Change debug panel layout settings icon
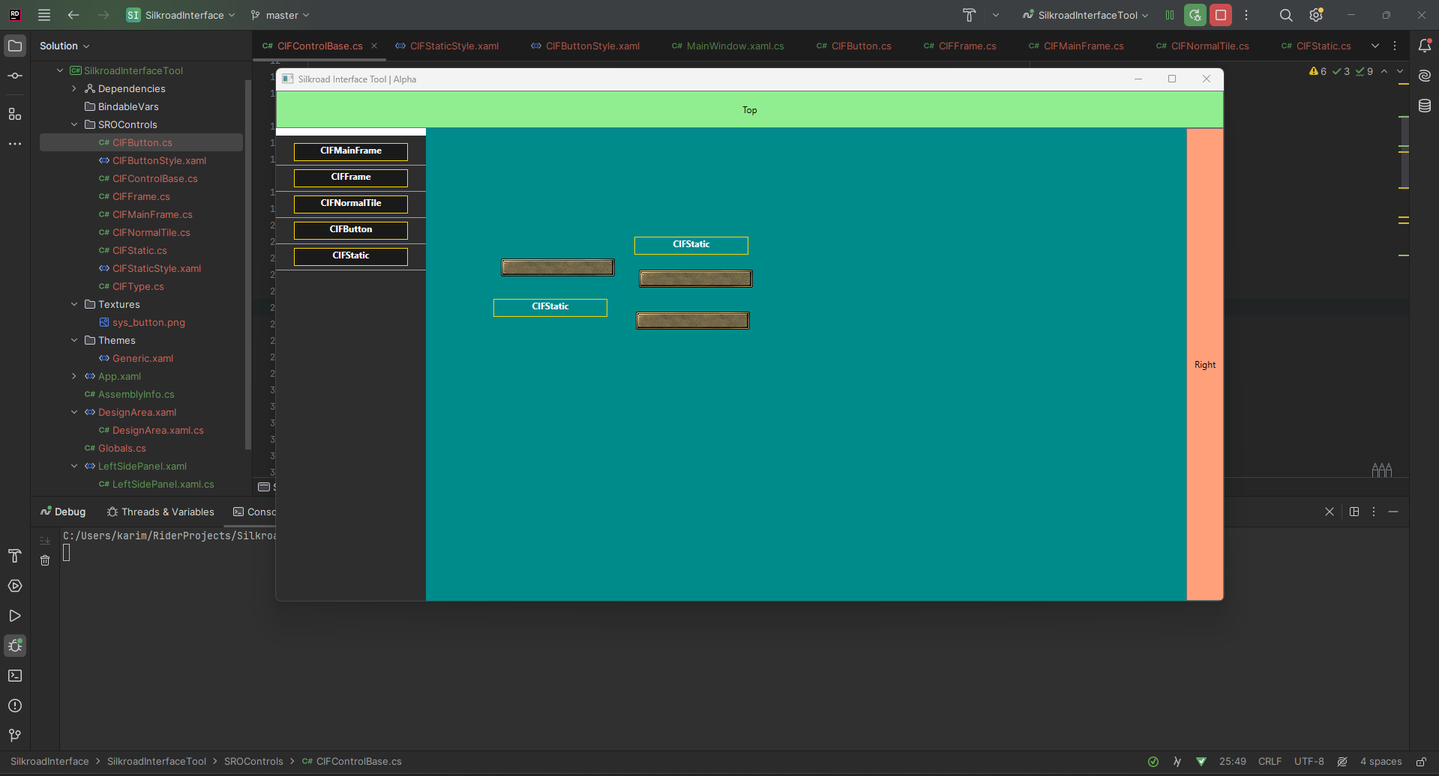This screenshot has height=776, width=1439. click(x=1354, y=512)
